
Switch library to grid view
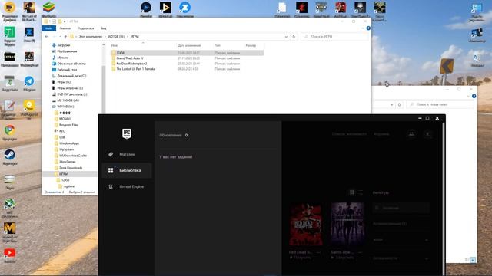(352, 192)
